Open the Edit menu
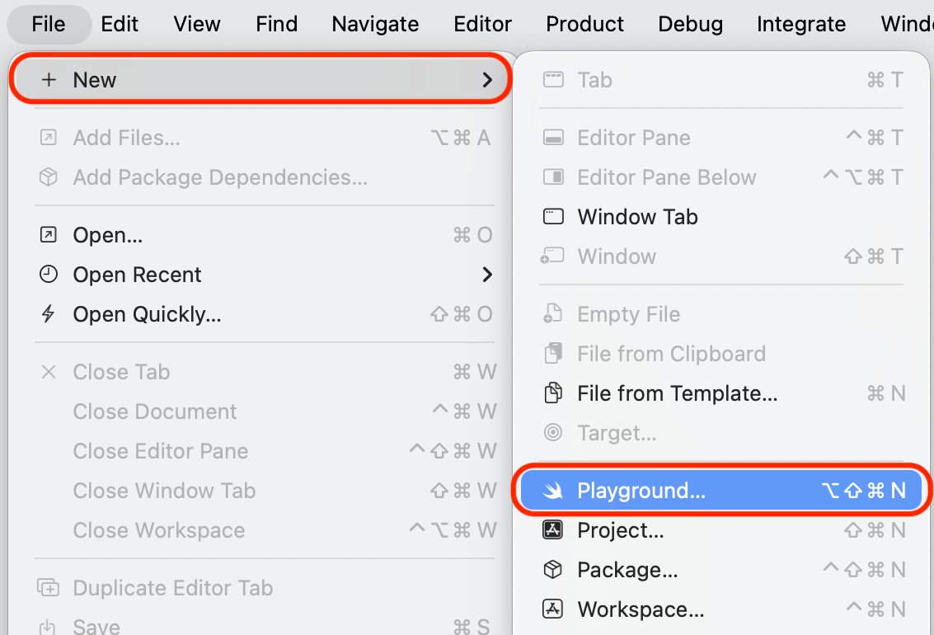 120,24
